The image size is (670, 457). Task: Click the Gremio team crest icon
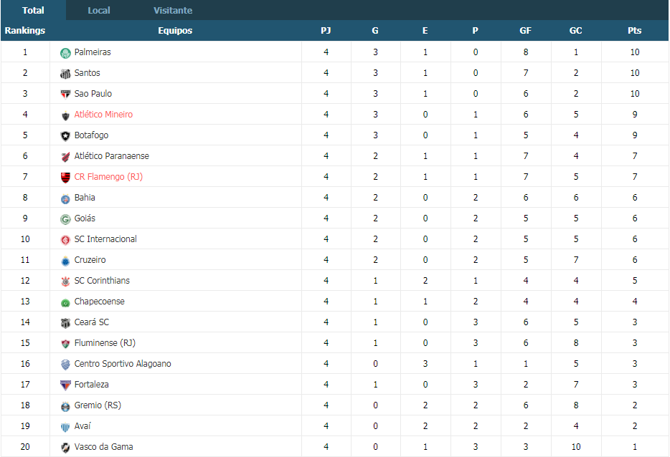point(65,406)
